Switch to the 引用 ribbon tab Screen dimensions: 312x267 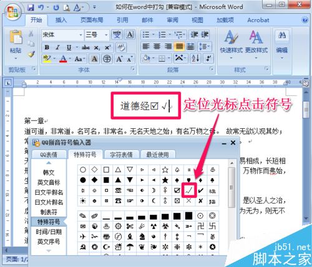[x=122, y=20]
